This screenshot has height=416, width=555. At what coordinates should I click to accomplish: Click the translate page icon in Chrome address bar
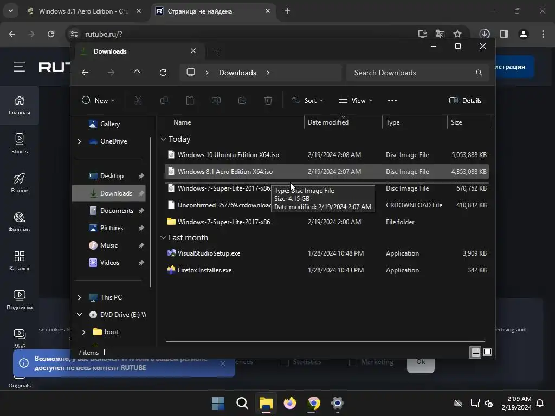pyautogui.click(x=440, y=34)
